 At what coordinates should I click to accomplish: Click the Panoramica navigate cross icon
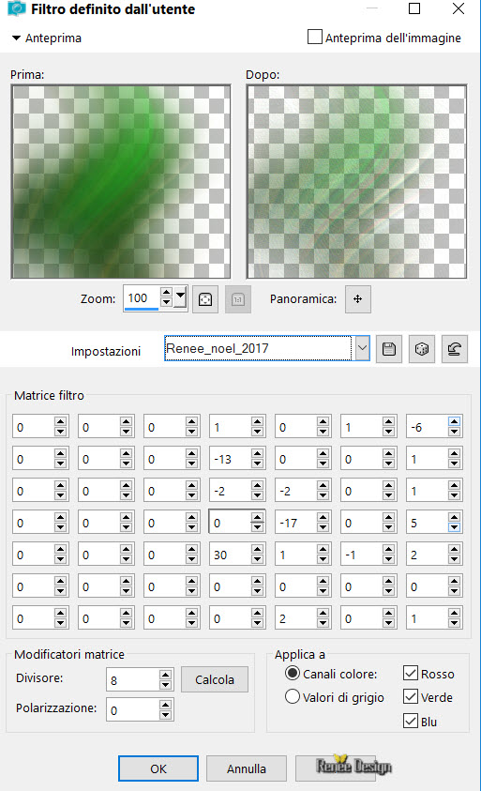pos(358,299)
